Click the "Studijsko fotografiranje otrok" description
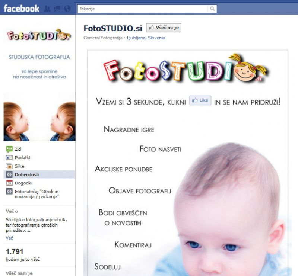The width and height of the screenshot is (298, 276). click(36, 225)
